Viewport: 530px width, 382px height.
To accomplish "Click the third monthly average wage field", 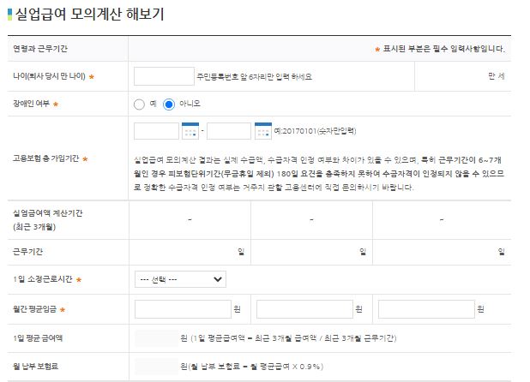I will (x=426, y=309).
